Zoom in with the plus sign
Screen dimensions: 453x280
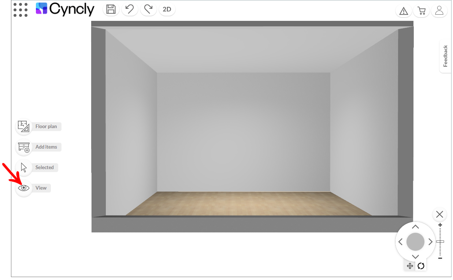440,225
